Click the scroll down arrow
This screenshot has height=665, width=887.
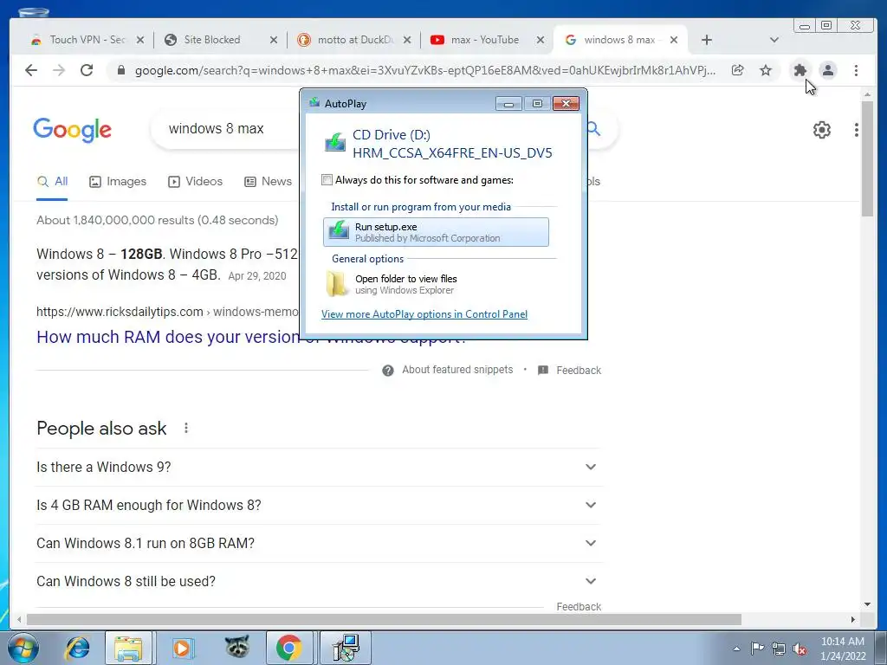(867, 604)
